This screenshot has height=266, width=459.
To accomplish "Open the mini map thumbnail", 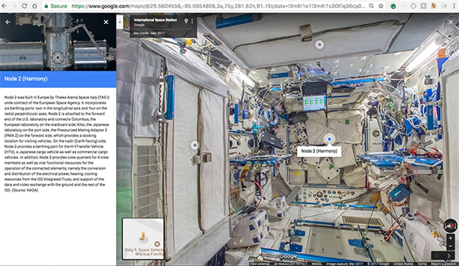I will point(143,239).
